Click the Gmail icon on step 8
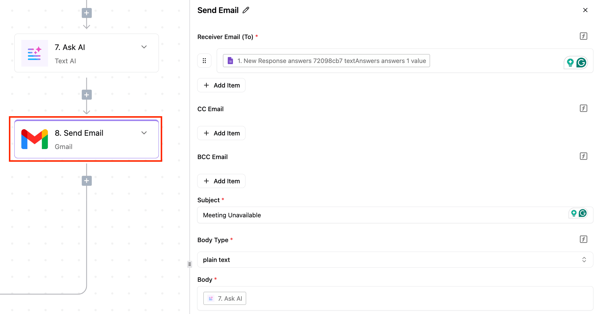This screenshot has height=314, width=599. click(35, 139)
